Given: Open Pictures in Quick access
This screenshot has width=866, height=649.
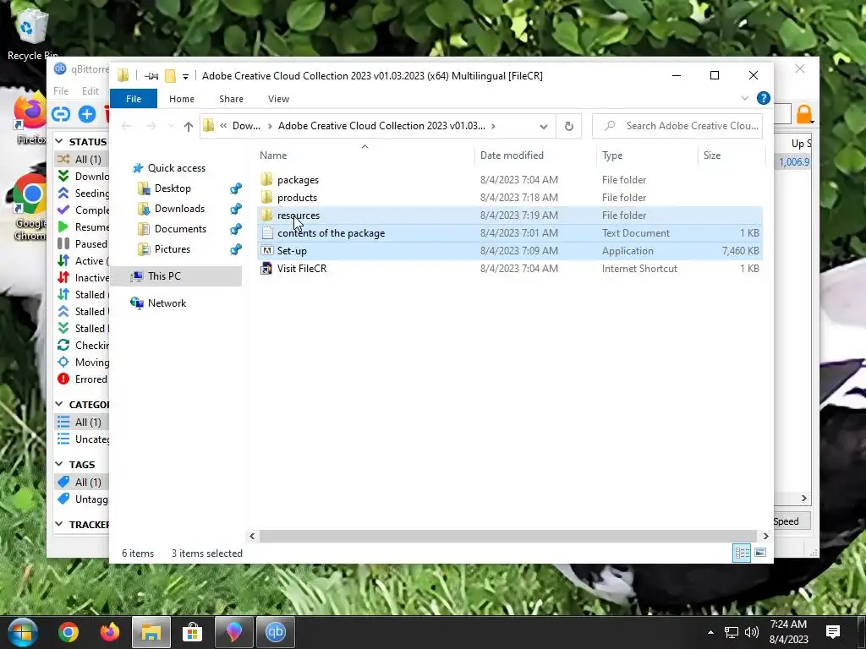Looking at the screenshot, I should click(172, 249).
